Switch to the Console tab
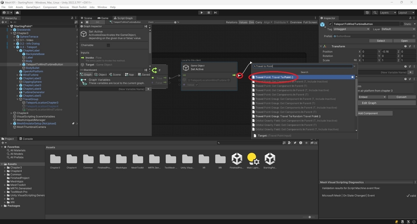Screen dimensions: 417x224 tap(26, 139)
